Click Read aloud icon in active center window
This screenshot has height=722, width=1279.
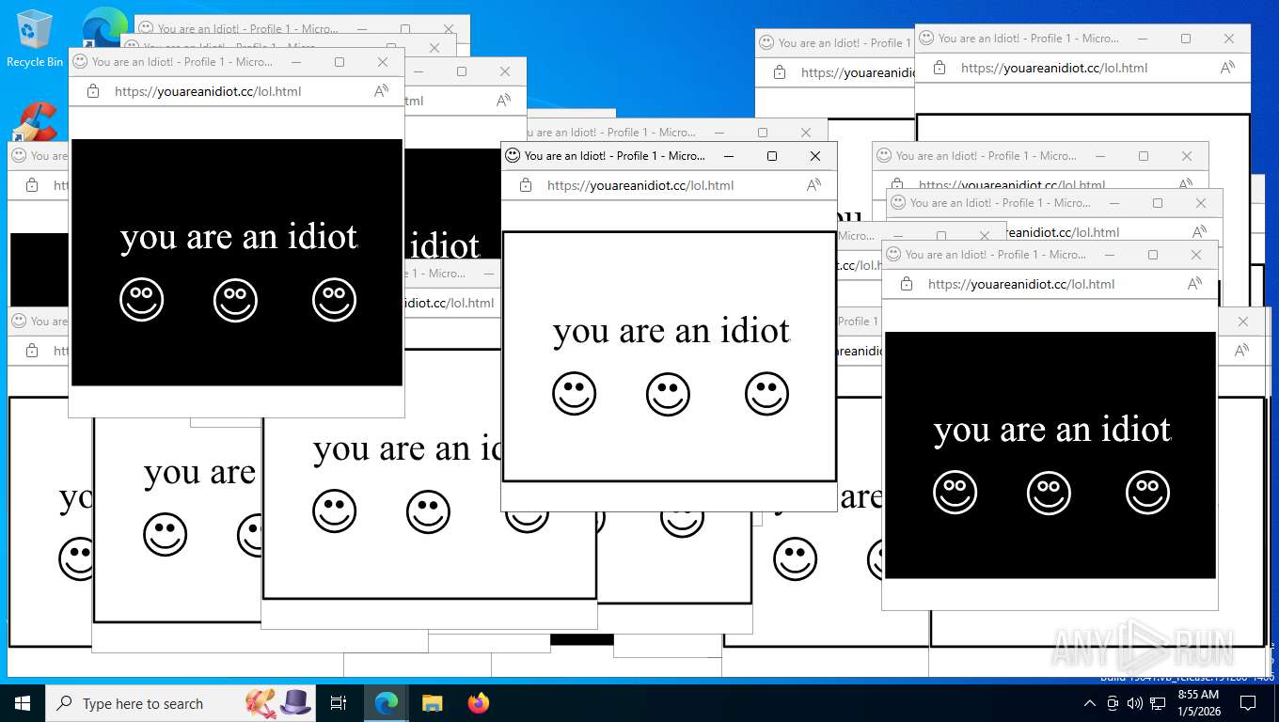coord(814,185)
